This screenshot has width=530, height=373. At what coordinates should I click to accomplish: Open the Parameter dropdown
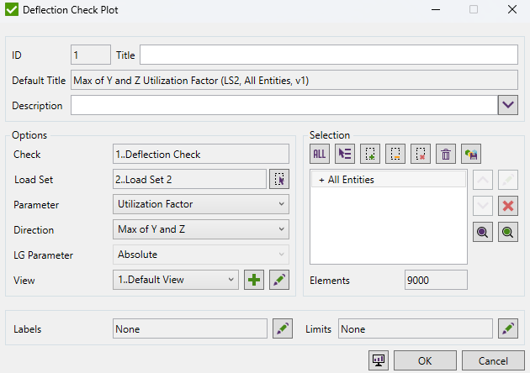(x=200, y=204)
